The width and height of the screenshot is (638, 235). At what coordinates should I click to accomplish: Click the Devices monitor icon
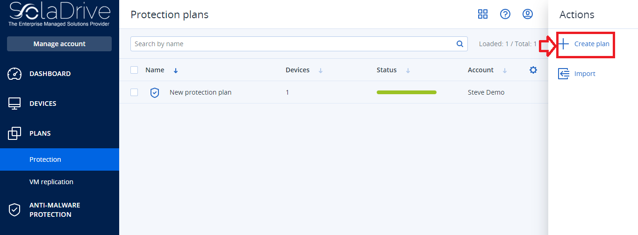tap(15, 104)
